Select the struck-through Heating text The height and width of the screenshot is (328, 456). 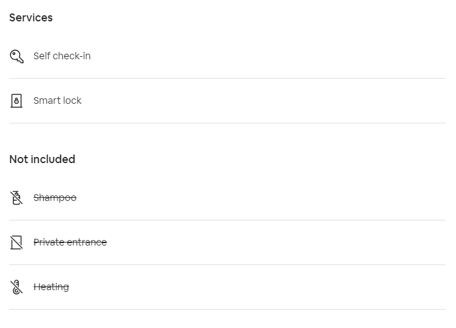tap(51, 287)
